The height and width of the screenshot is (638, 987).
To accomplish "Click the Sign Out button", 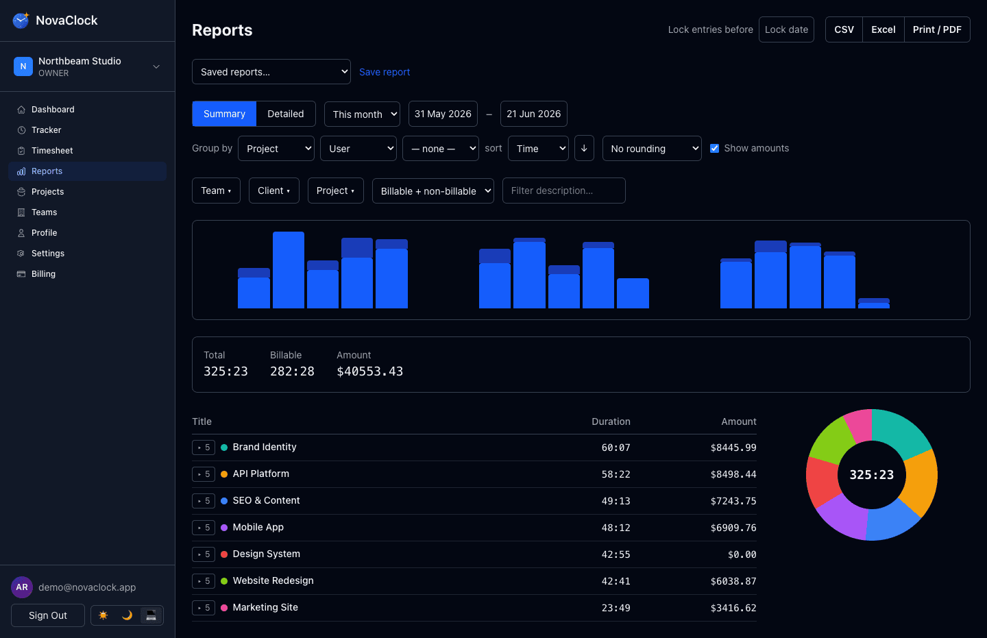I will pos(48,615).
